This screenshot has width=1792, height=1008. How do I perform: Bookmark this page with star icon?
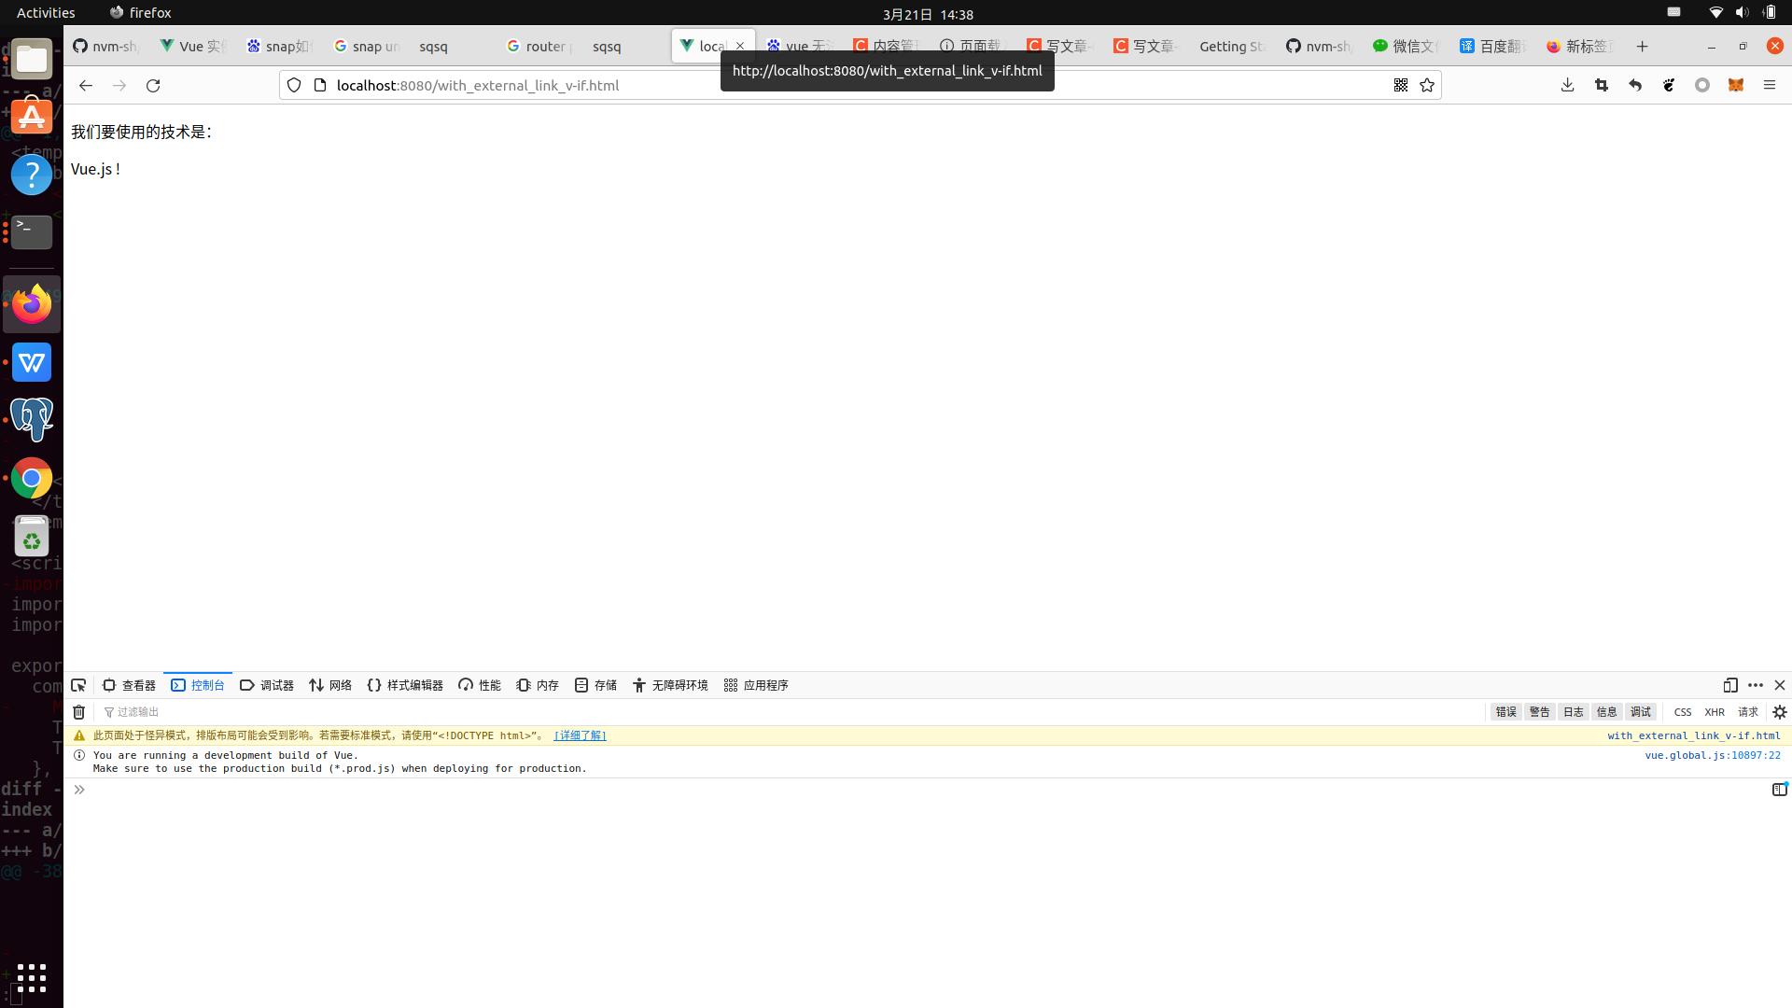(x=1427, y=85)
